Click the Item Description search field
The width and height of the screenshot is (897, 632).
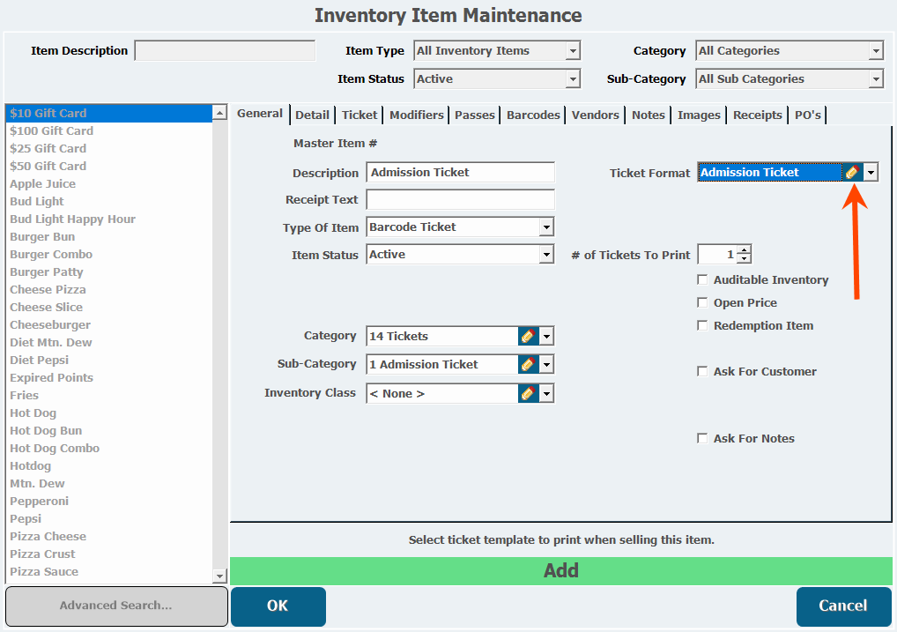[225, 50]
